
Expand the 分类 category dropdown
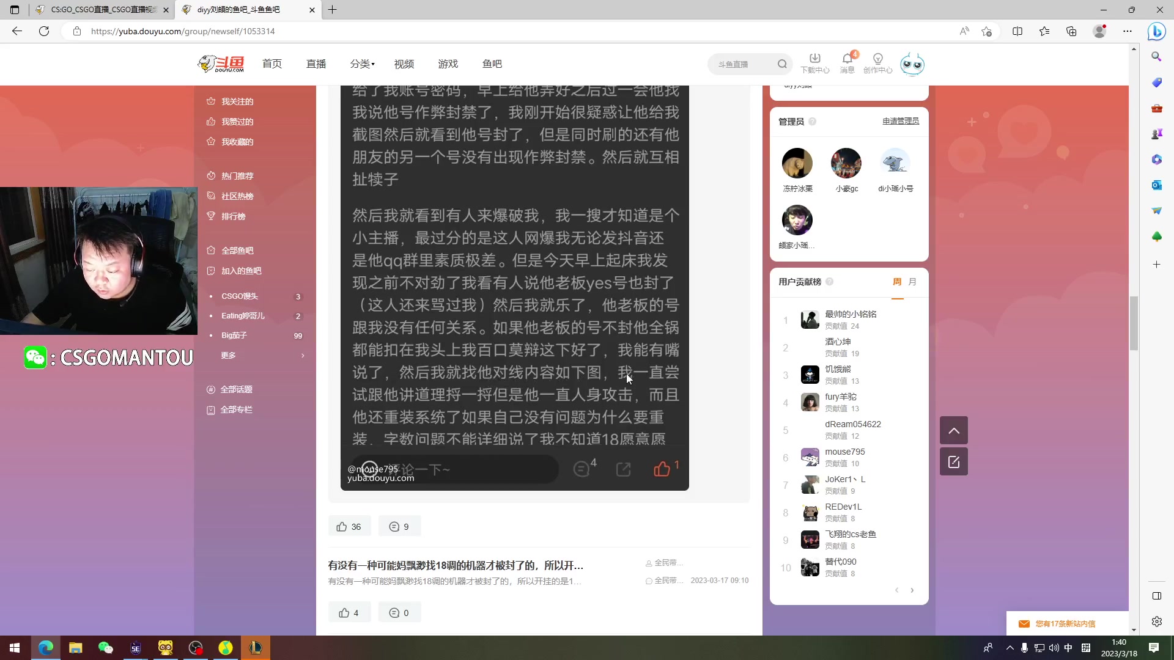362,64
